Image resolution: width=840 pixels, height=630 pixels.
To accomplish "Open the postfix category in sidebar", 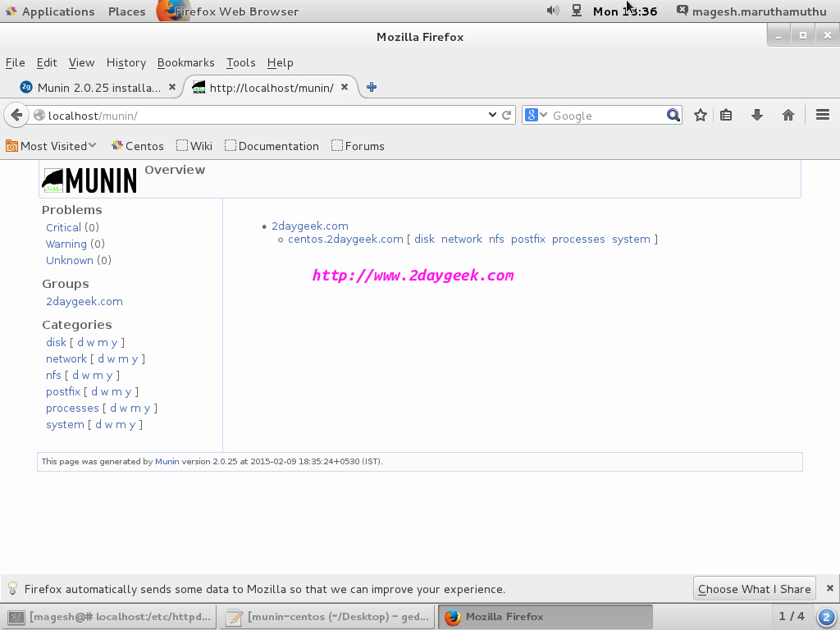I will point(63,391).
